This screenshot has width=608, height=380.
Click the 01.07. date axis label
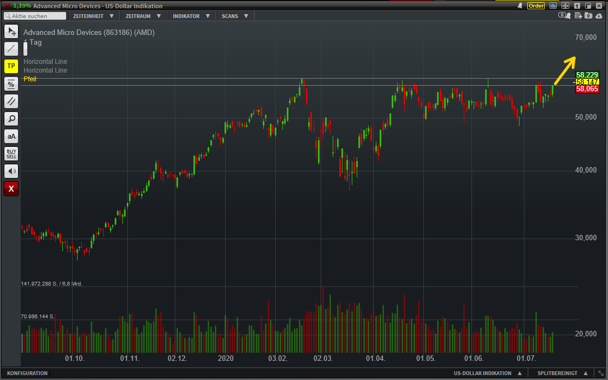coord(526,358)
